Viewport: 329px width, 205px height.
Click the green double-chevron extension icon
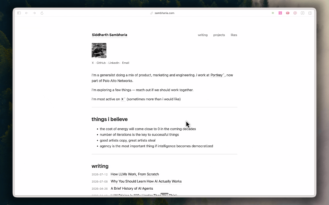(x=273, y=13)
